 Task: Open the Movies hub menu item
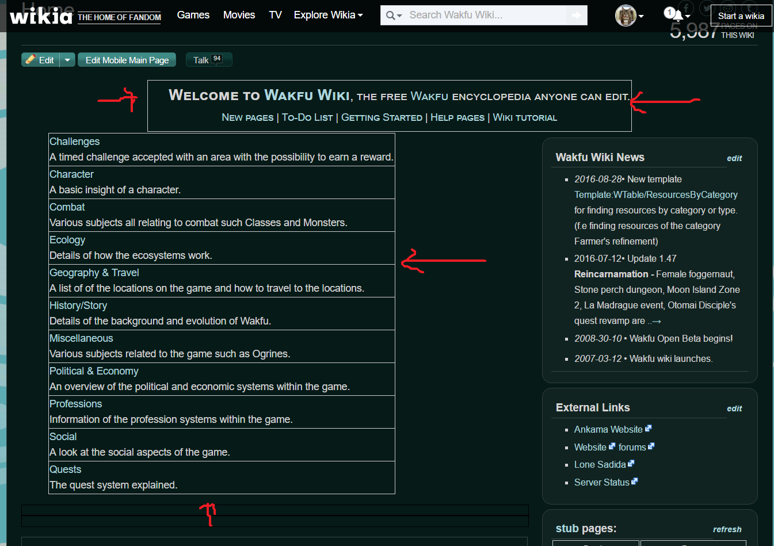tap(239, 15)
